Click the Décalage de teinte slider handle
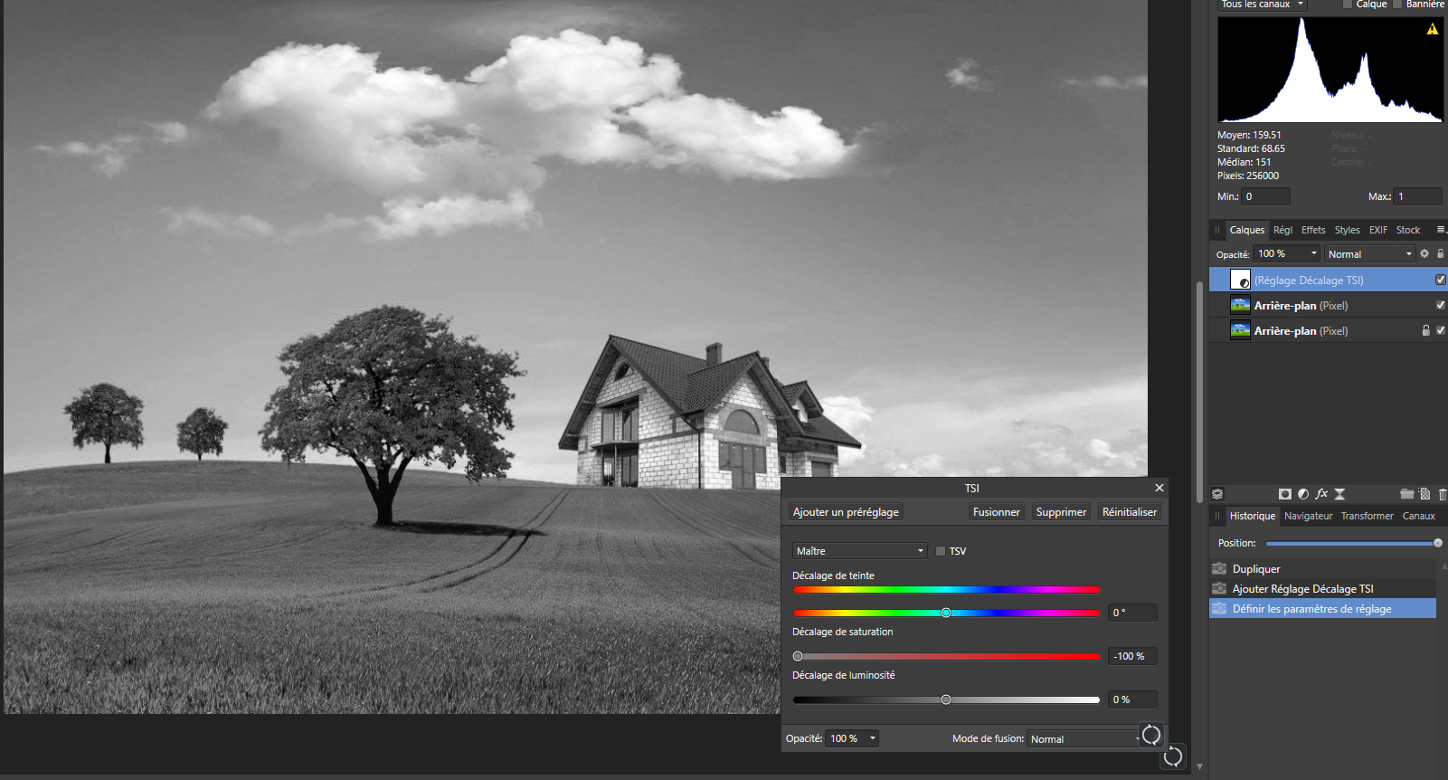 coord(946,613)
